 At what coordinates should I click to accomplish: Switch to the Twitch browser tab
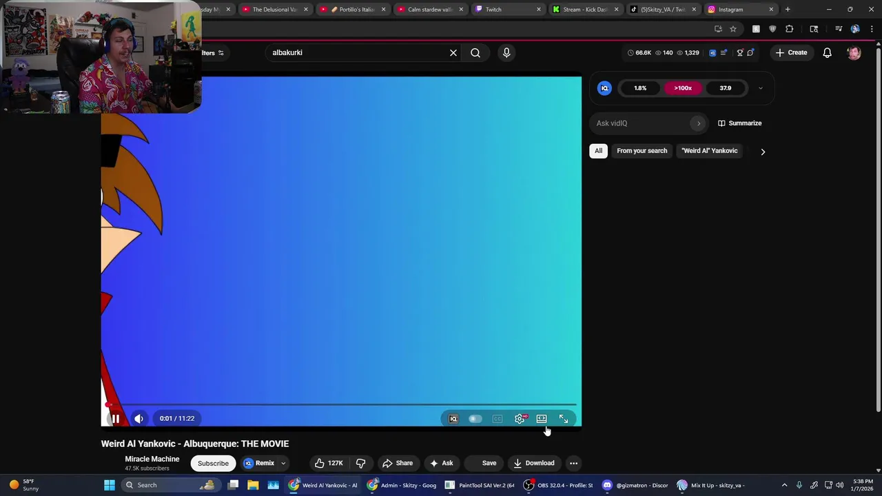point(509,10)
